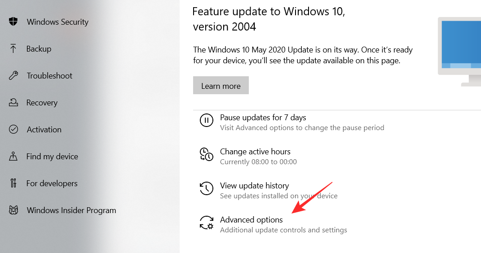The image size is (481, 253).
Task: Navigate to Recovery in the sidebar
Action: pyautogui.click(x=42, y=103)
